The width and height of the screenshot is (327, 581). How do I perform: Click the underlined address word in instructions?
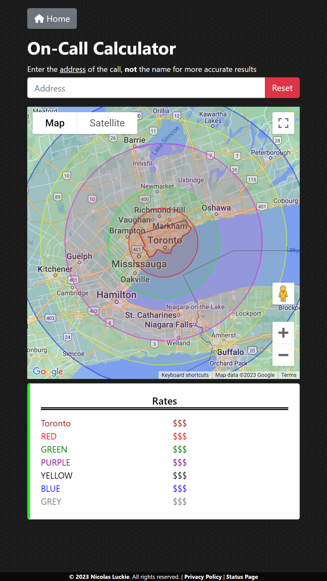(73, 69)
